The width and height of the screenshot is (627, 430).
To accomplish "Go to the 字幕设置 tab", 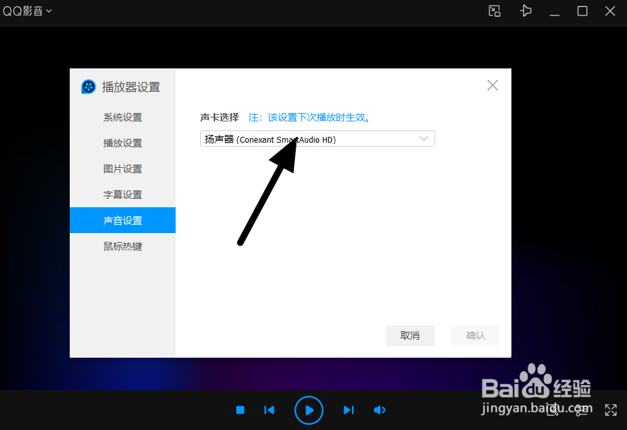I will coord(122,194).
